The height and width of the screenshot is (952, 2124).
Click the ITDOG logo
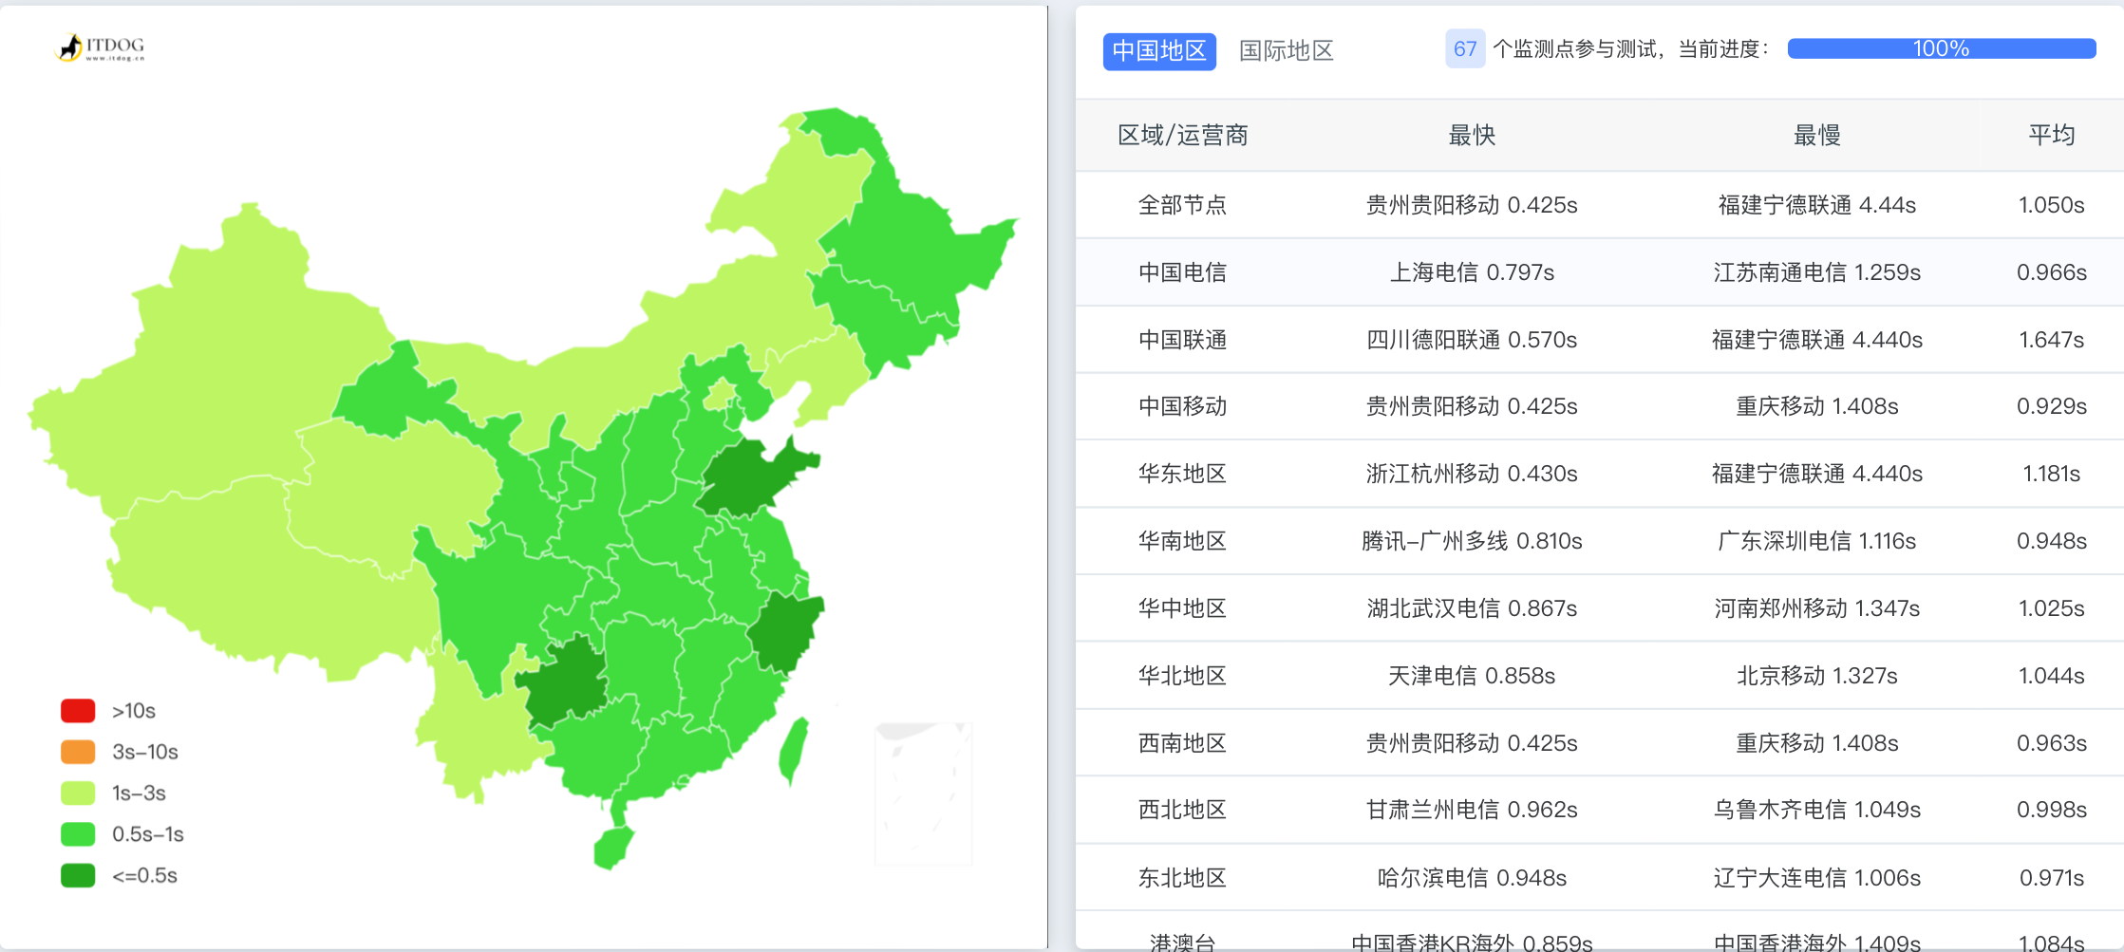point(102,47)
